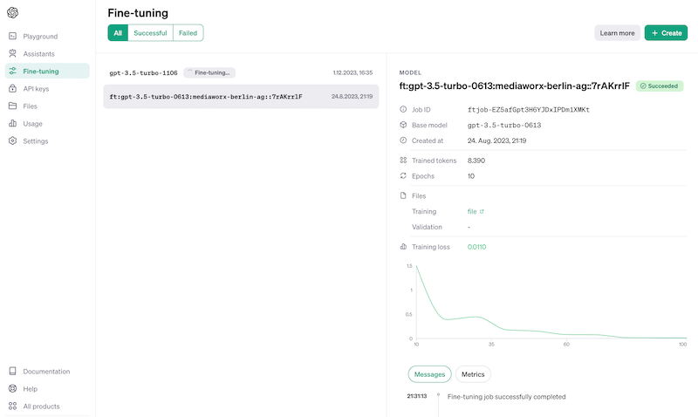Click the training loss value 0.0110
Viewport: 698px width, 417px height.
(x=476, y=247)
